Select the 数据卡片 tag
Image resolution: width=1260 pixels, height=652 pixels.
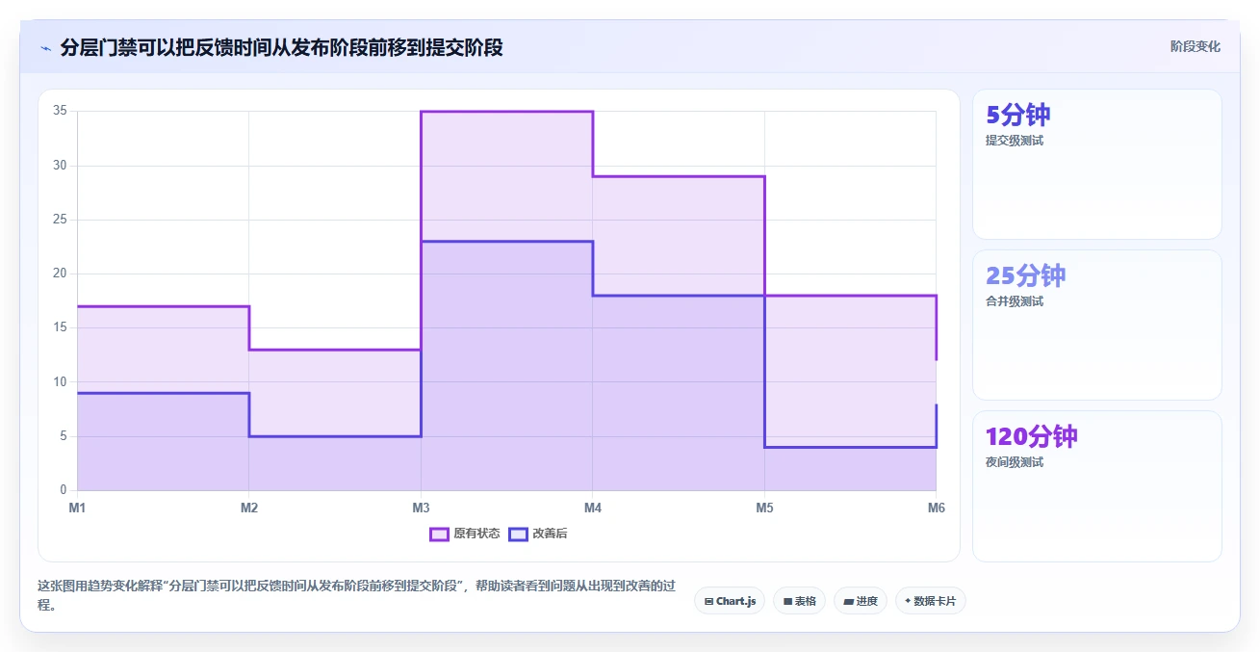coord(931,601)
